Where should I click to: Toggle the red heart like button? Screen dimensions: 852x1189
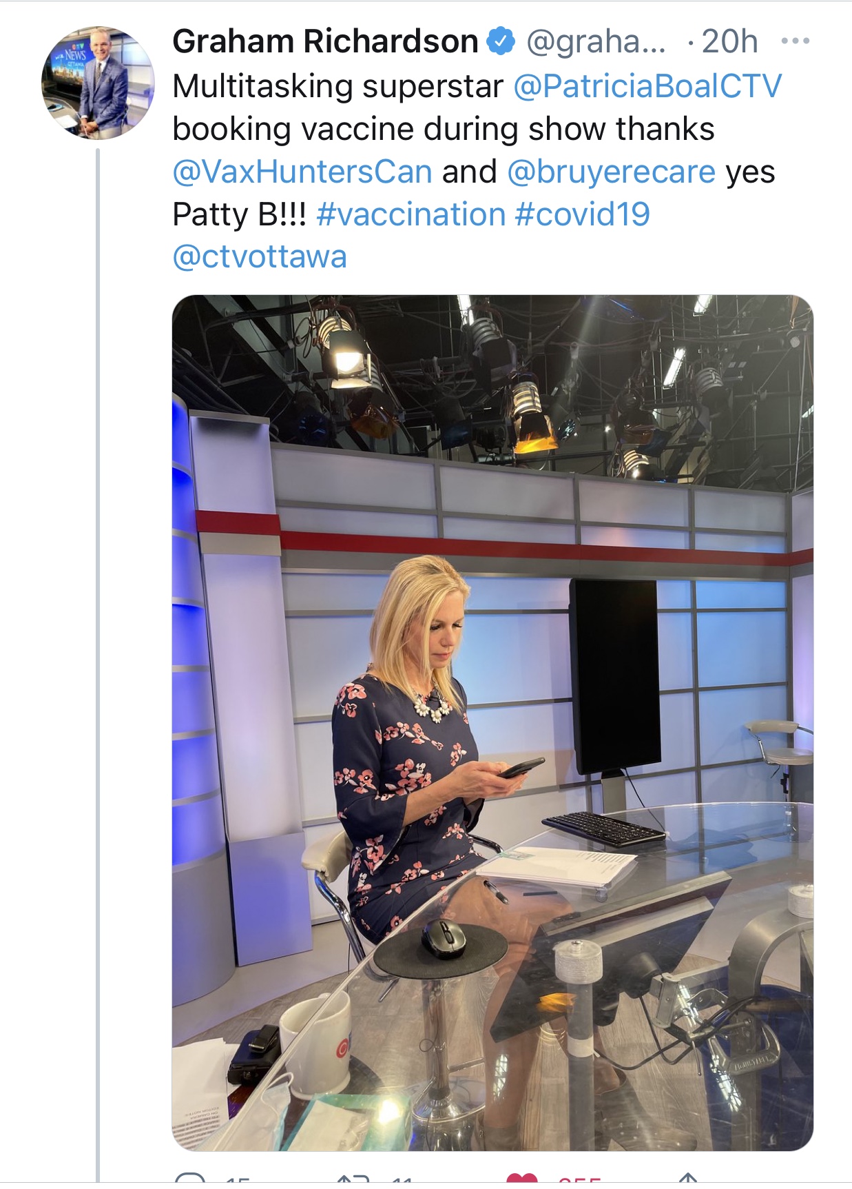(521, 1179)
